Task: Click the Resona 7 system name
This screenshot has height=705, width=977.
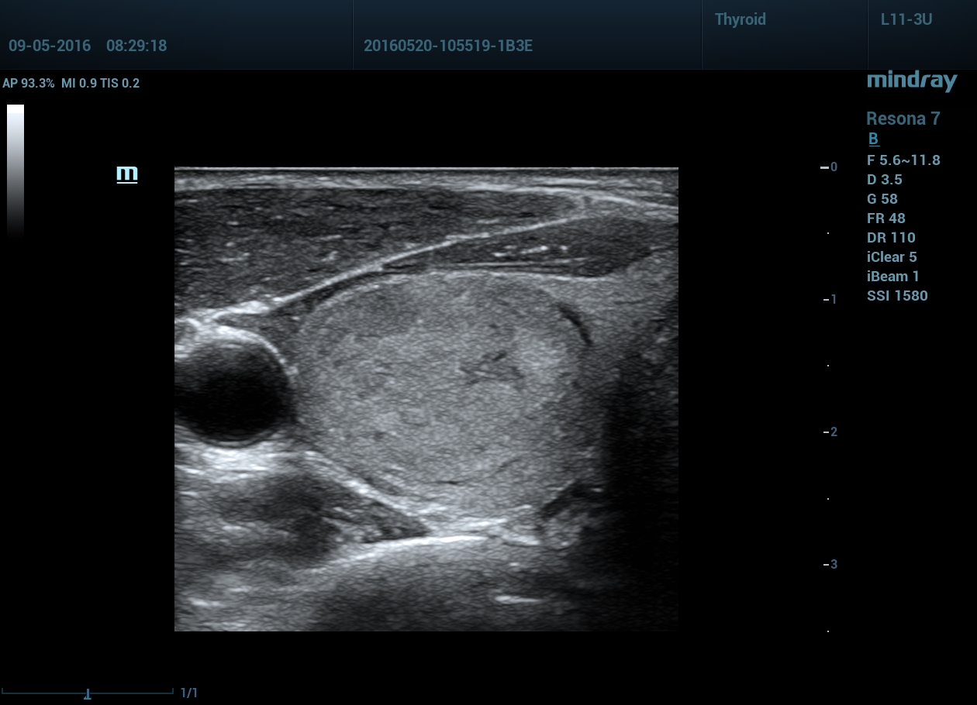Action: [903, 119]
